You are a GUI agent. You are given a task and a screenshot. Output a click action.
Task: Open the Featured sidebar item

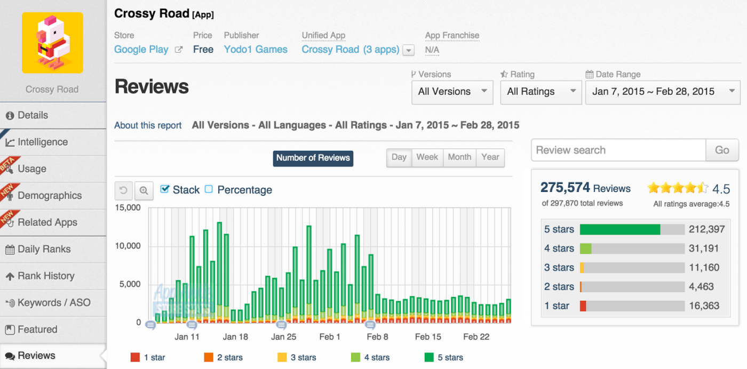click(53, 330)
